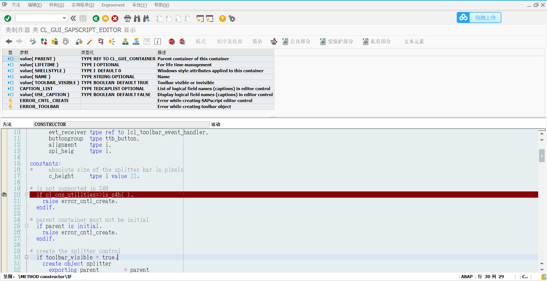Image resolution: width=547 pixels, height=281 pixels.
Task: Click the green Back double-arrow icon
Action: [x=96, y=18]
